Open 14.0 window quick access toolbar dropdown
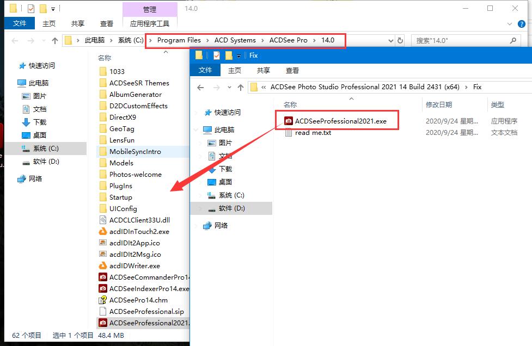The width and height of the screenshot is (532, 346). (53, 9)
